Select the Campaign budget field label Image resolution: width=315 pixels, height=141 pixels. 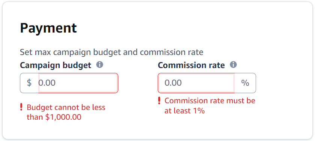click(56, 65)
